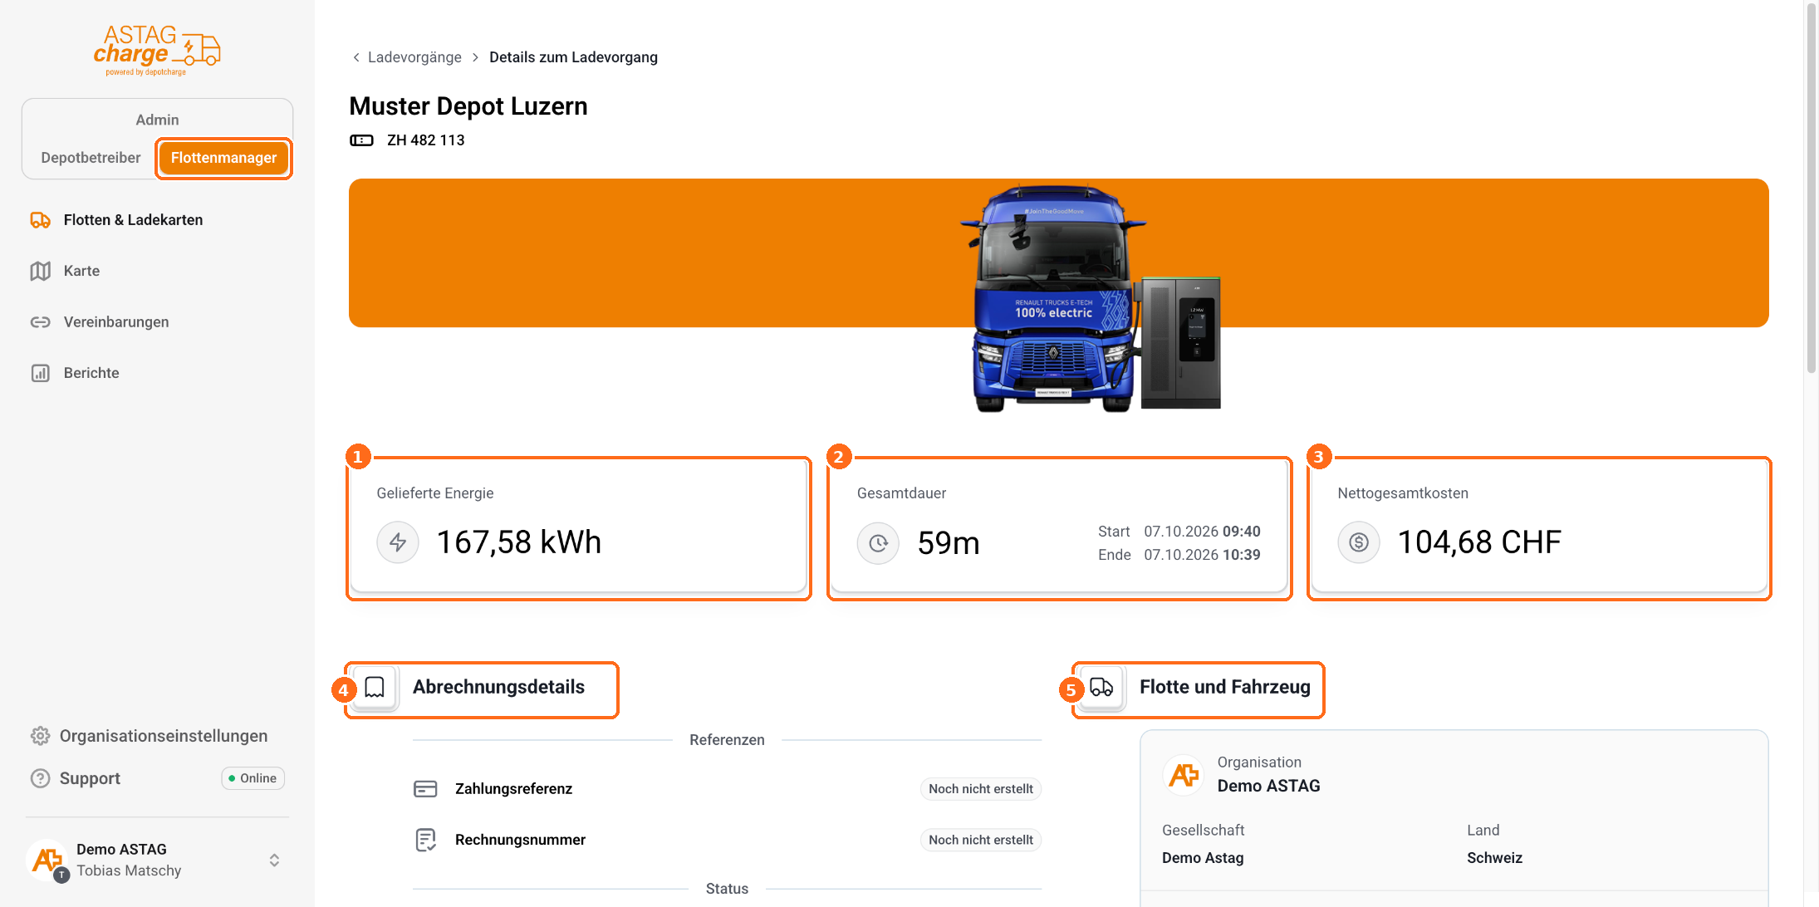Open Flotten & Ladekarten truck icon
Screen dimensions: 1819x907
coord(40,220)
